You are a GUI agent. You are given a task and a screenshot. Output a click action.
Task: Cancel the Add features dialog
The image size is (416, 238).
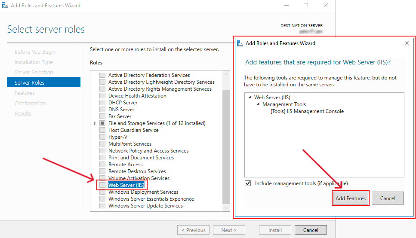[388, 198]
